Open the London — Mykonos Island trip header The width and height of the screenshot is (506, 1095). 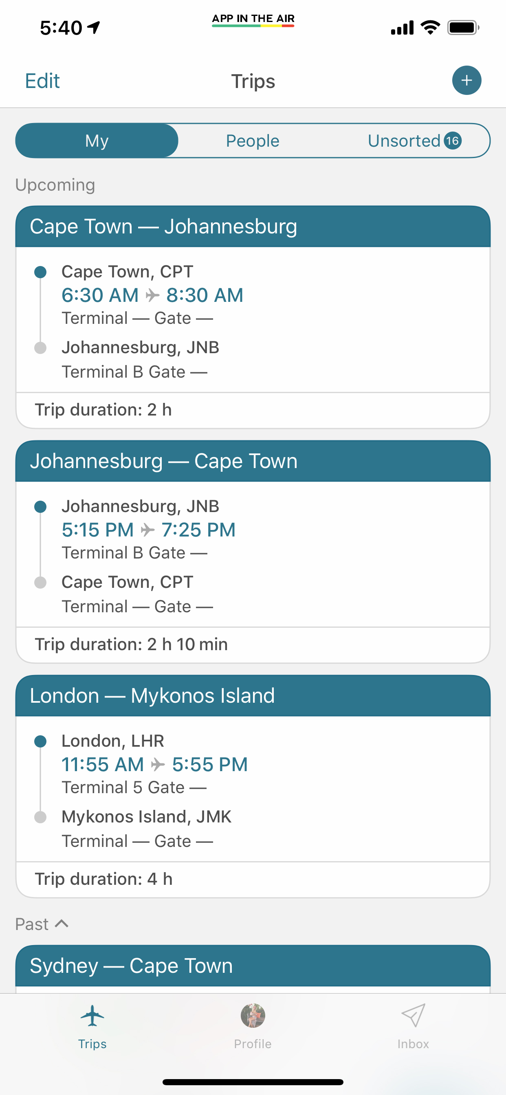[x=253, y=696]
